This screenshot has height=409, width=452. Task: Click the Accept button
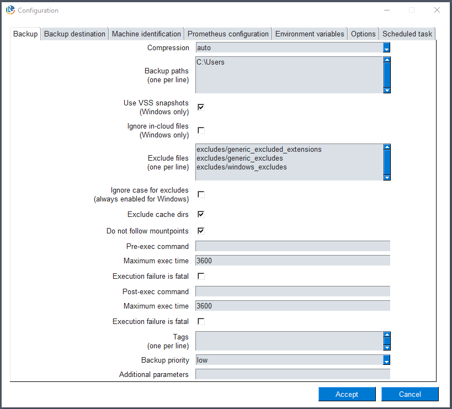pos(347,394)
